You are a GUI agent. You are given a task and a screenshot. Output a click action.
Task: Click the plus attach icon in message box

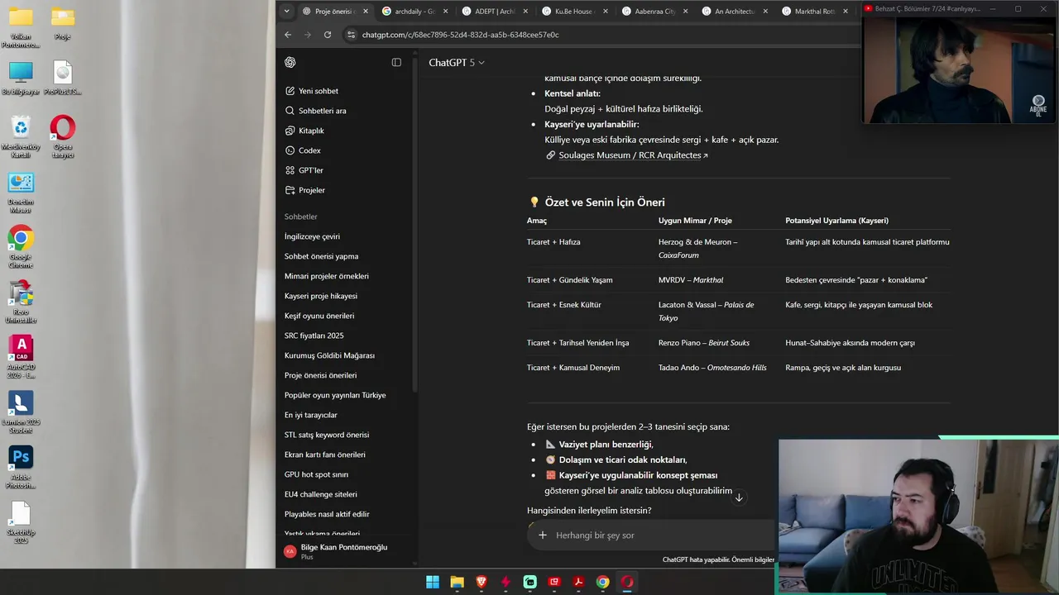coord(543,535)
